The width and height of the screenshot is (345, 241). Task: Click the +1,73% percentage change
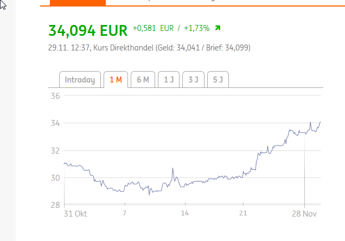tap(196, 28)
